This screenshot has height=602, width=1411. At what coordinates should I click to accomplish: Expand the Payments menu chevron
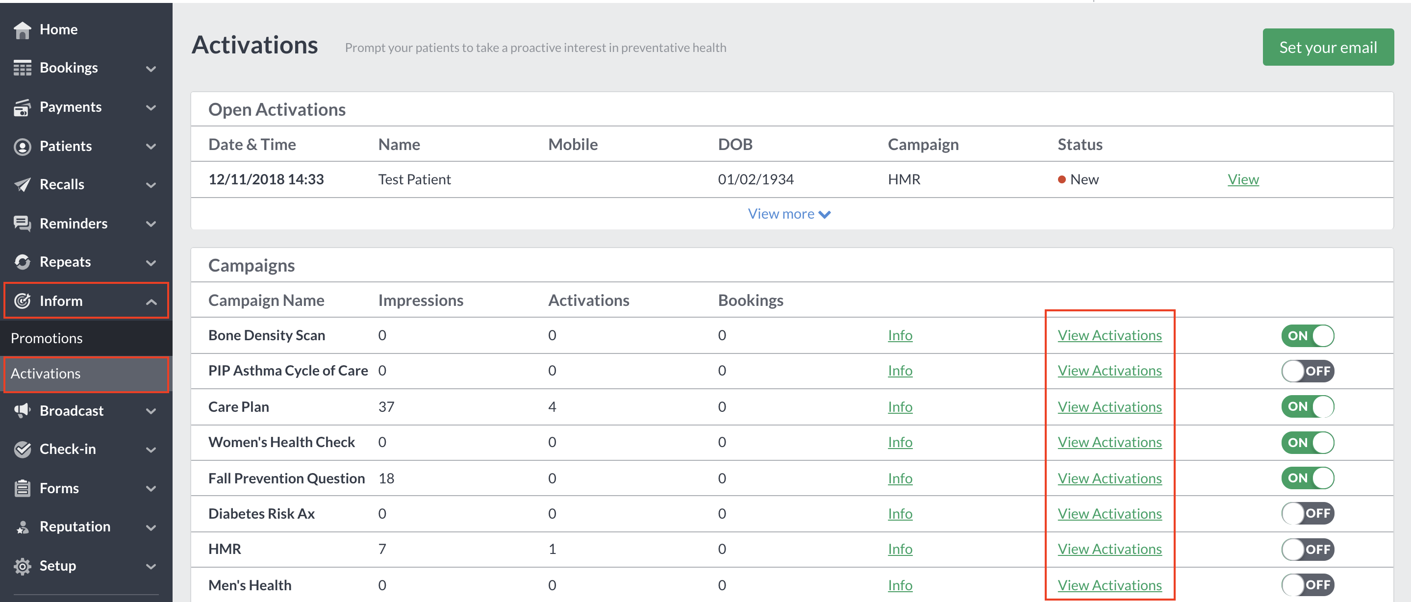click(151, 108)
